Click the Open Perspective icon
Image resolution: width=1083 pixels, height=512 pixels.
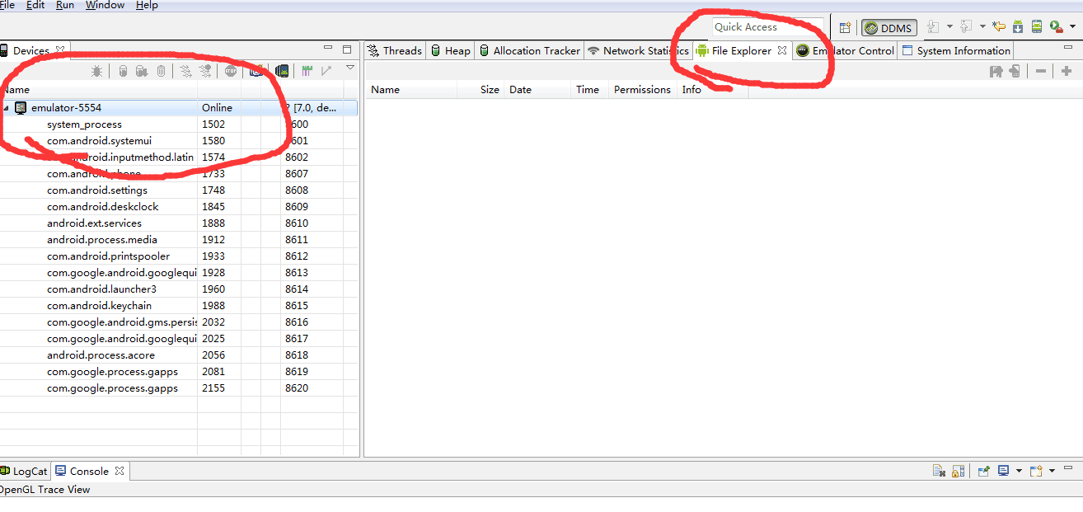tap(846, 27)
